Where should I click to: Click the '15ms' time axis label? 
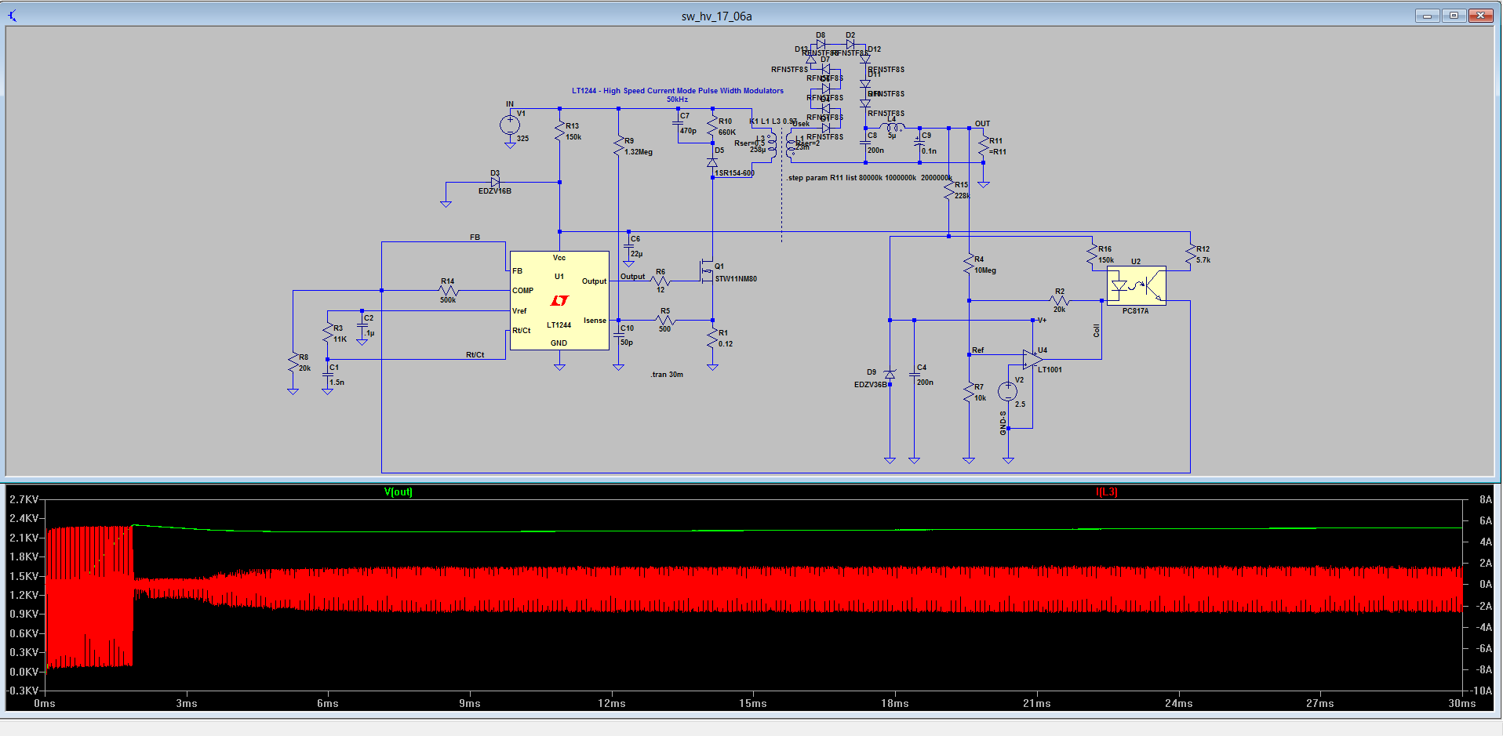(x=753, y=703)
